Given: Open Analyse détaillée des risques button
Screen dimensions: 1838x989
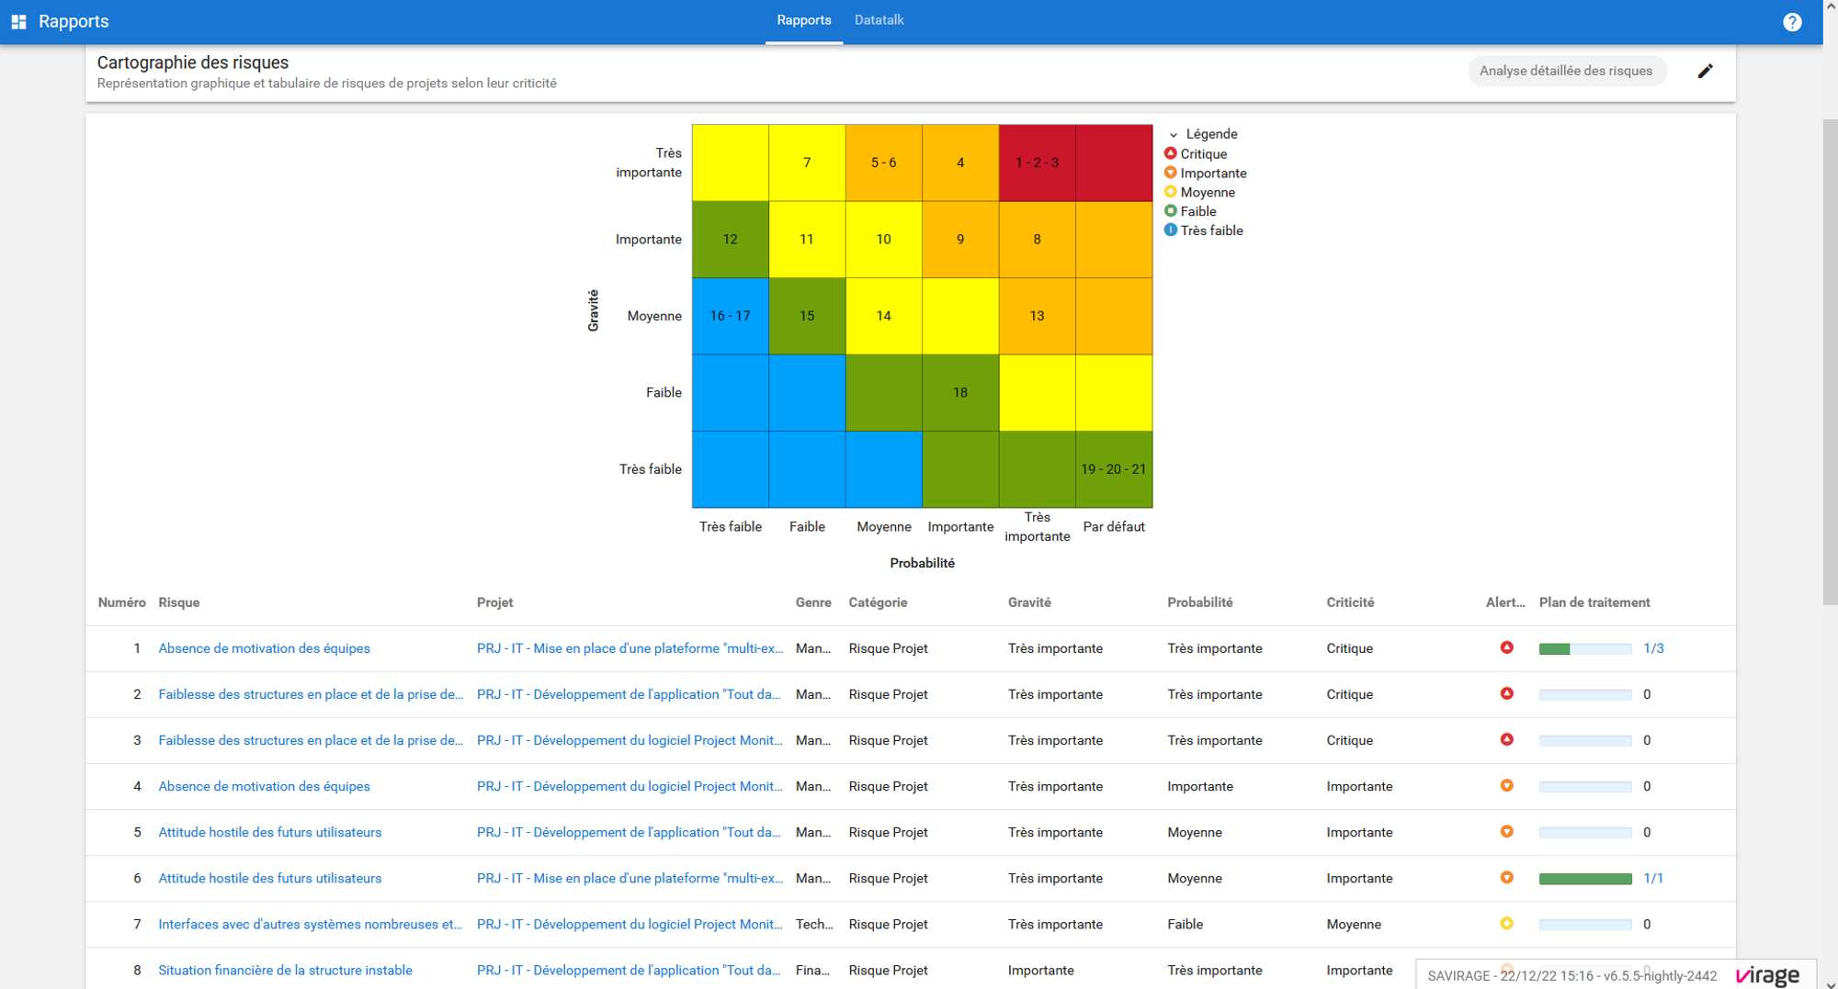Looking at the screenshot, I should (1566, 71).
